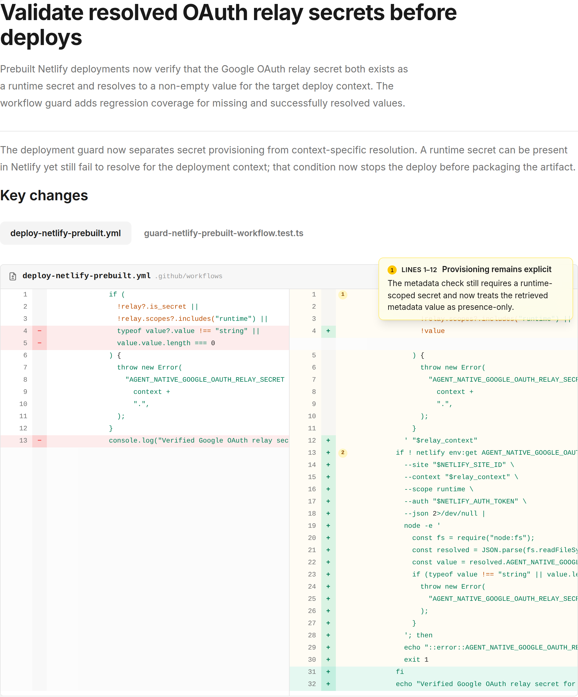Screen dimensions: 578x697
Task: Open annotation marker 2 beside netlify env:get
Action: 343,453
